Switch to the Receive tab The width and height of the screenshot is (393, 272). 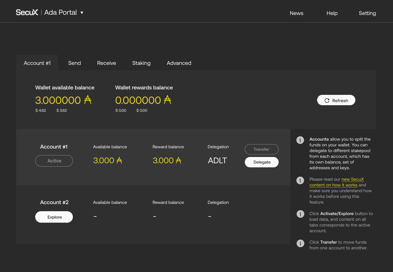(x=106, y=63)
